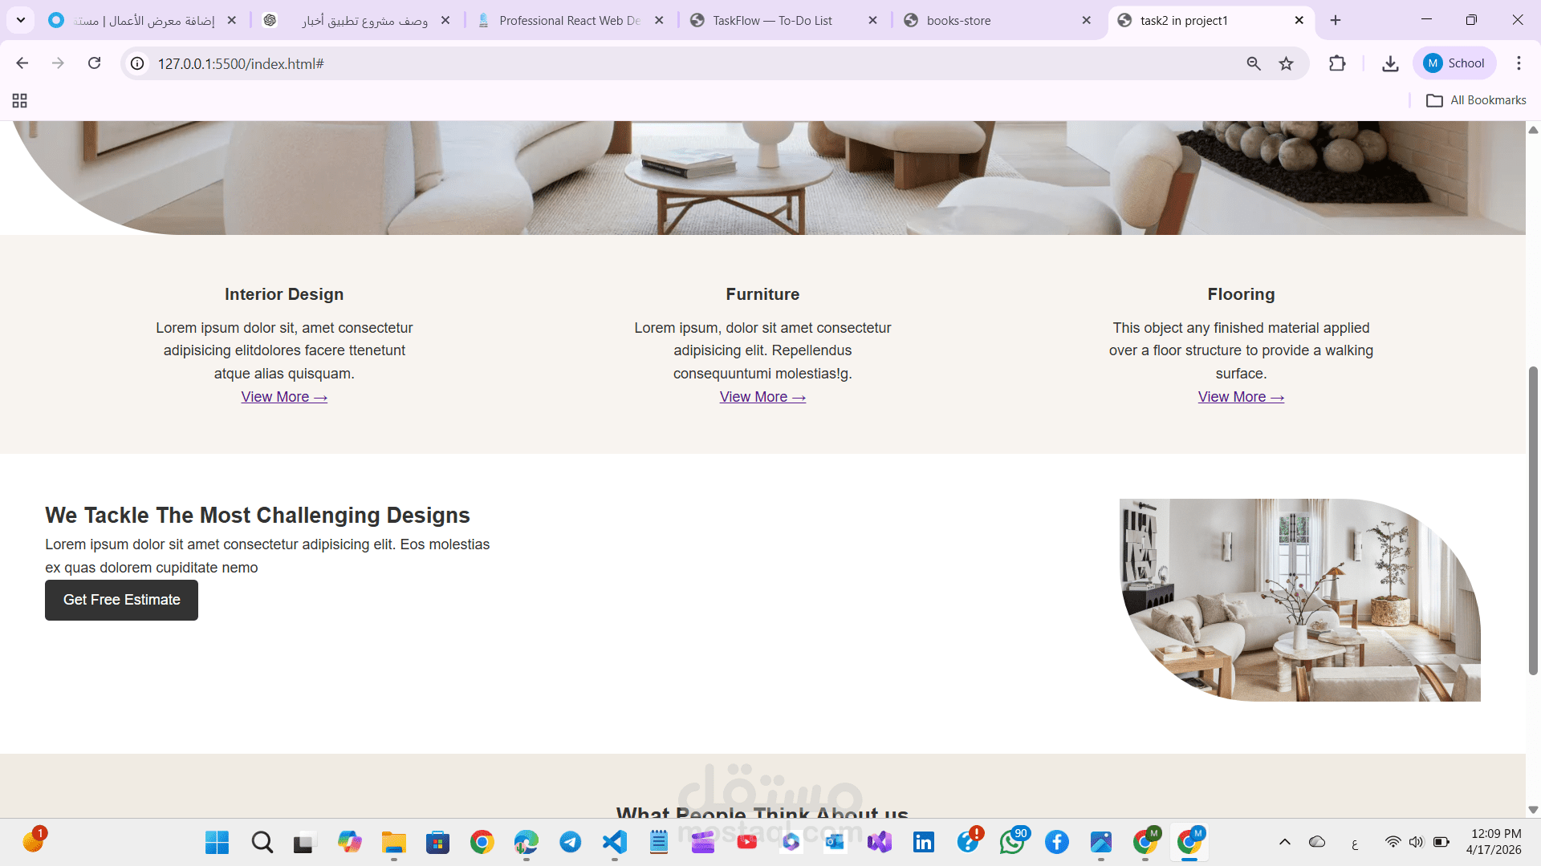
Task: Launch Visual Studio Code from taskbar
Action: [x=614, y=842]
